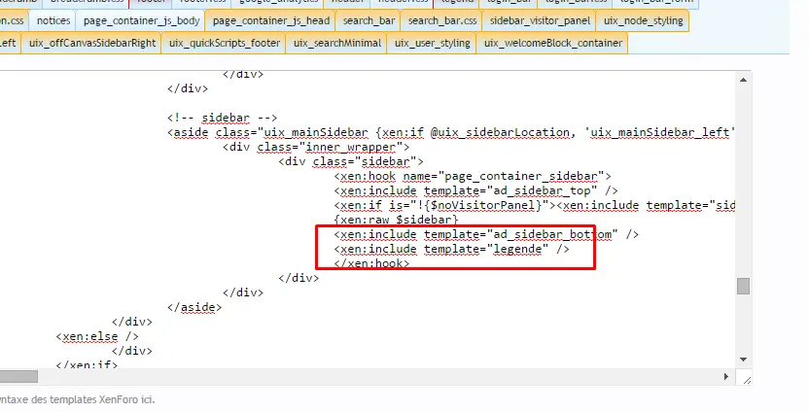
Task: Click the xen:if !{$noVisitorPanel} line
Action: [x=535, y=205]
